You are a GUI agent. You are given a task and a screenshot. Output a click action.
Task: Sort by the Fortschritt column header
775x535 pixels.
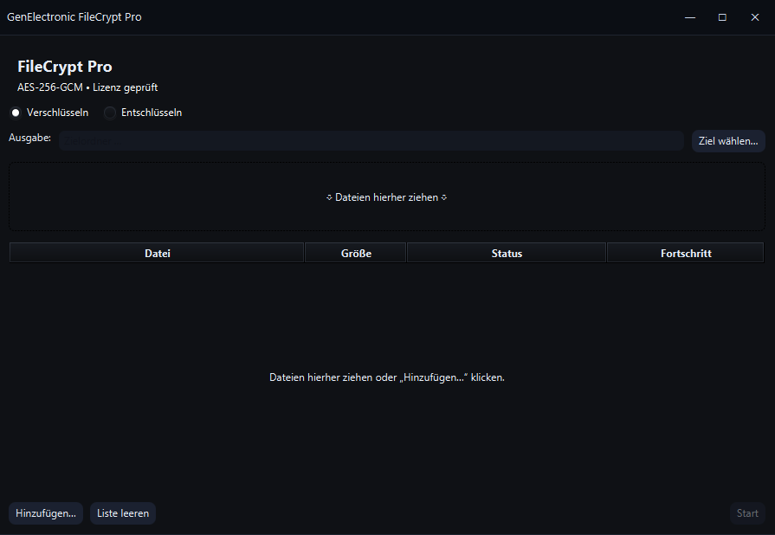pyautogui.click(x=685, y=253)
